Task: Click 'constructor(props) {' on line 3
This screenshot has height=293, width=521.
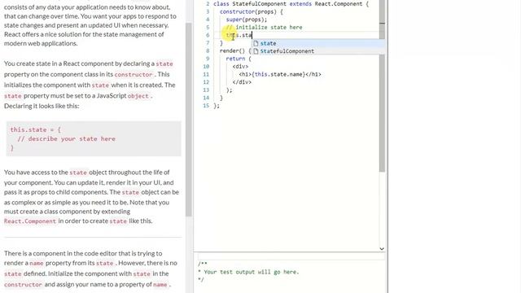Action: pyautogui.click(x=252, y=11)
